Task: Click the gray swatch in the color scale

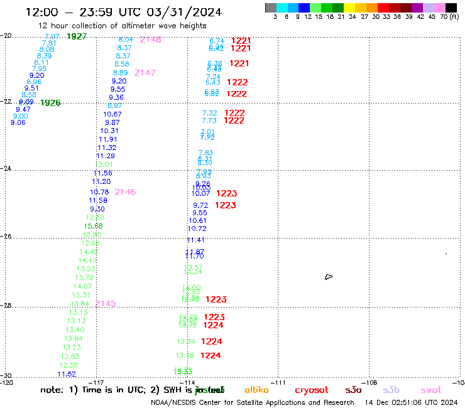Action: (271, 8)
